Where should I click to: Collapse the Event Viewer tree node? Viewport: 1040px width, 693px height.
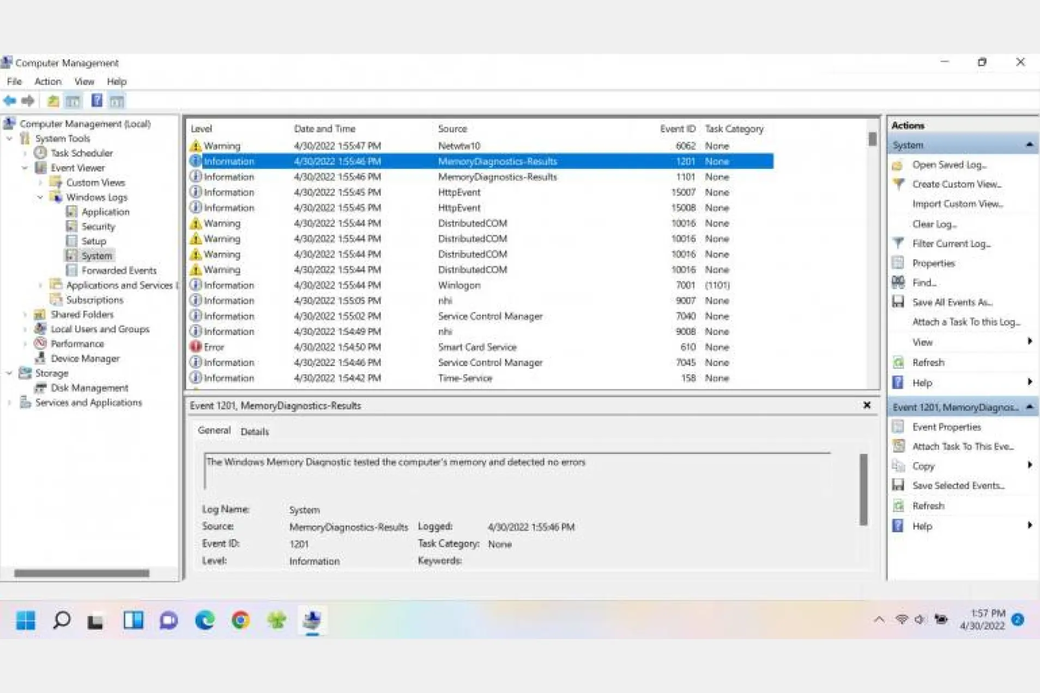pyautogui.click(x=25, y=168)
